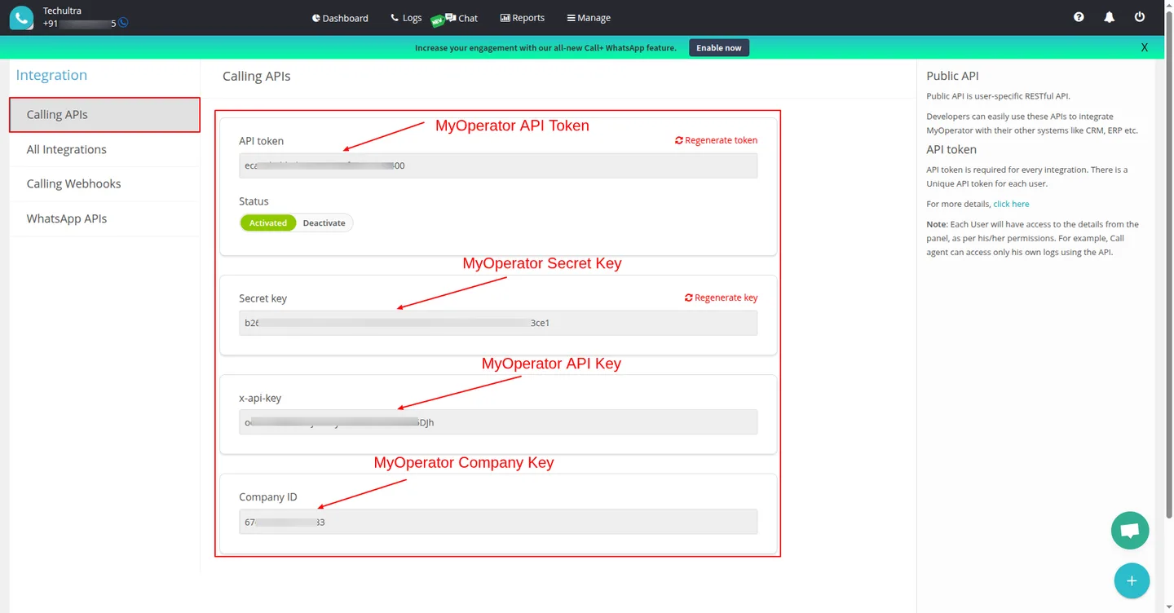1174x613 pixels.
Task: Open the help question mark icon
Action: [1079, 17]
